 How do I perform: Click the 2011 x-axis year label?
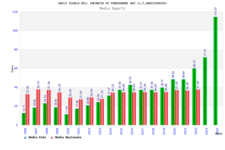coord(79,131)
